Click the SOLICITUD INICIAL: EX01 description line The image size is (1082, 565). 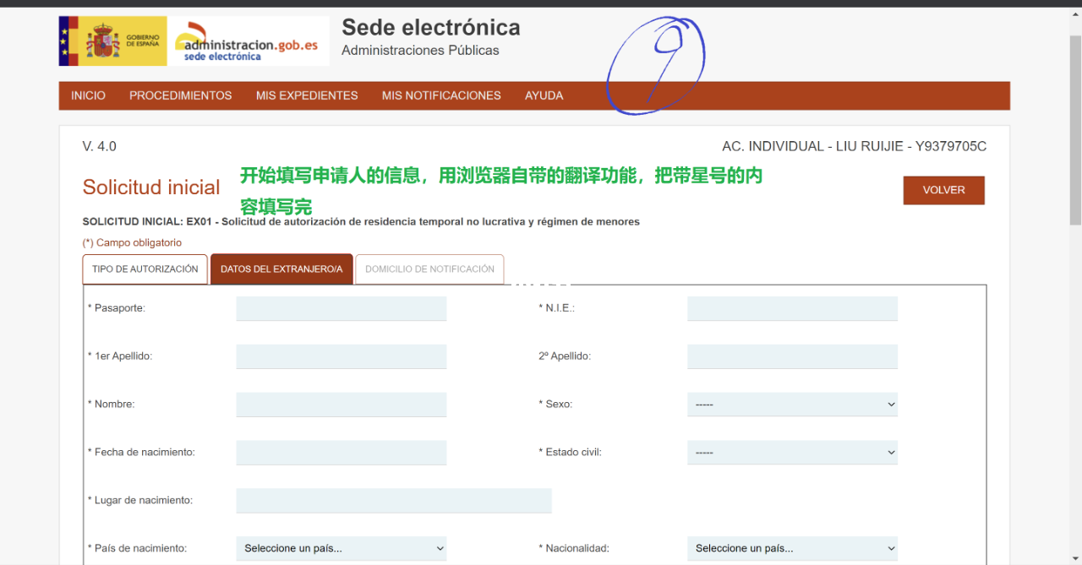coord(361,222)
